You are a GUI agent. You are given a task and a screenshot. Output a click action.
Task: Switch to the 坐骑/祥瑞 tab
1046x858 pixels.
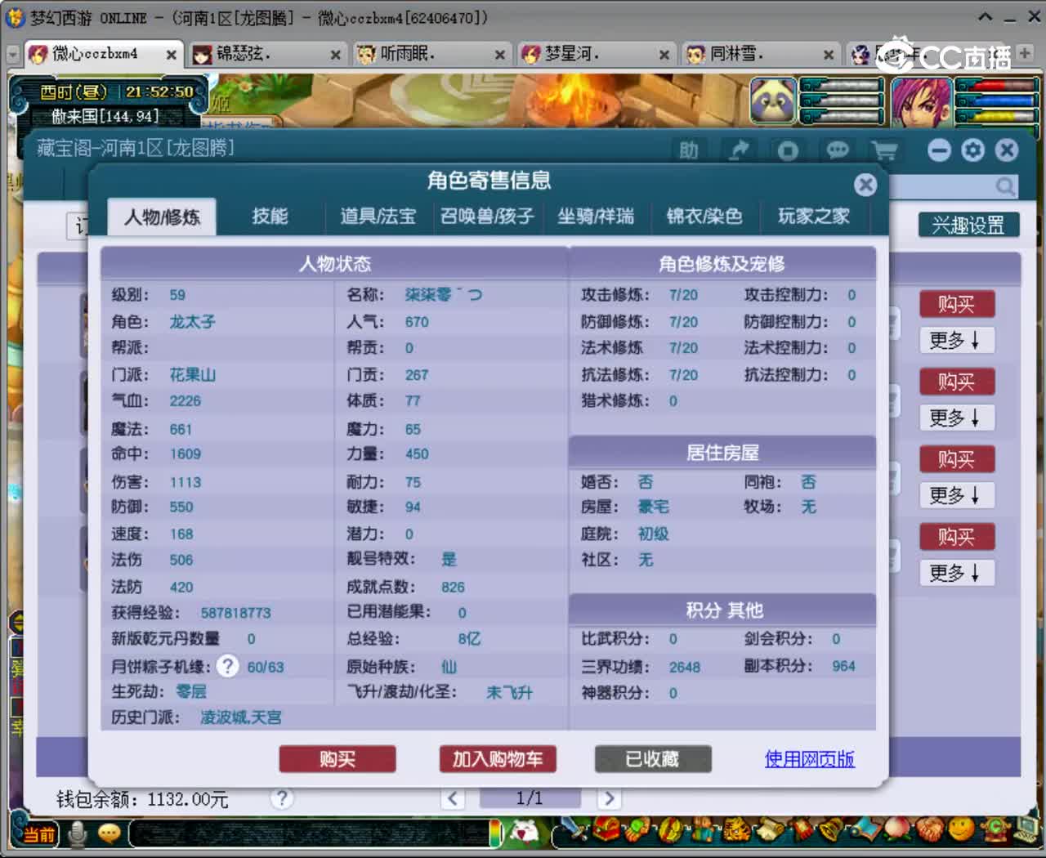(596, 217)
